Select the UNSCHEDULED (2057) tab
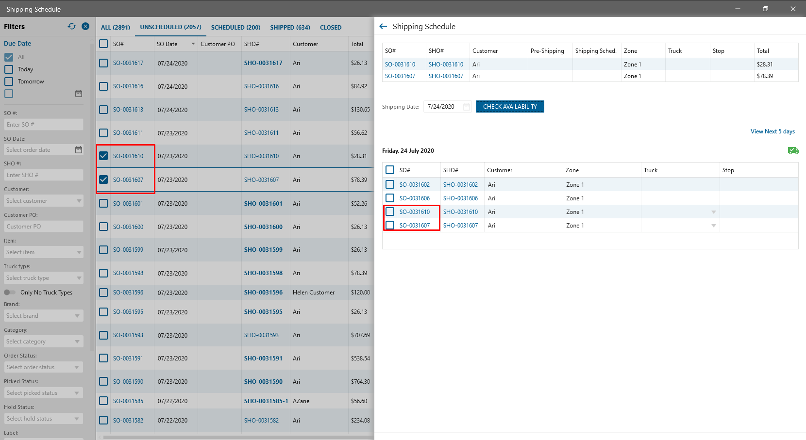This screenshot has width=806, height=440. pos(171,27)
